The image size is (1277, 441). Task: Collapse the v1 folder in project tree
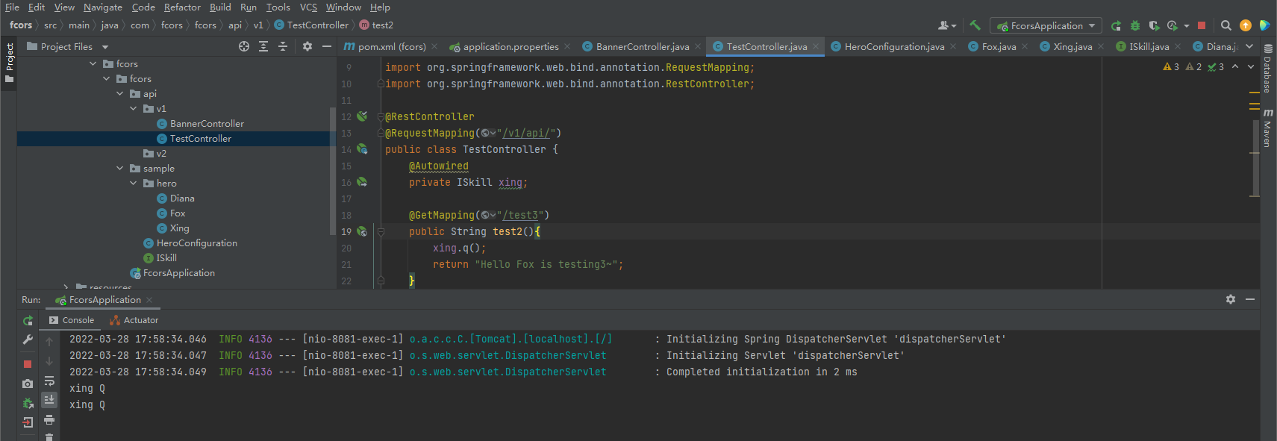134,109
